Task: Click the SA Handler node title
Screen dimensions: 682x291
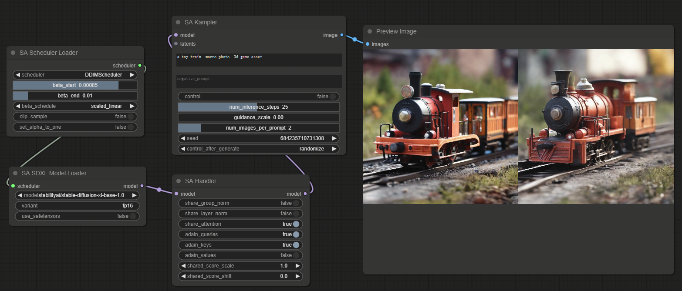Action: pos(201,181)
